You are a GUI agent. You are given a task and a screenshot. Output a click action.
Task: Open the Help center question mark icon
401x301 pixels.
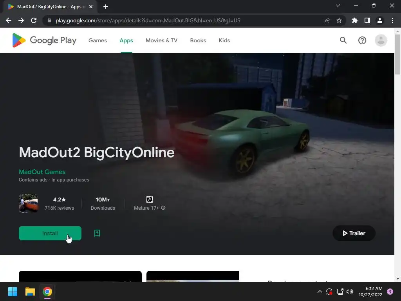tap(362, 40)
